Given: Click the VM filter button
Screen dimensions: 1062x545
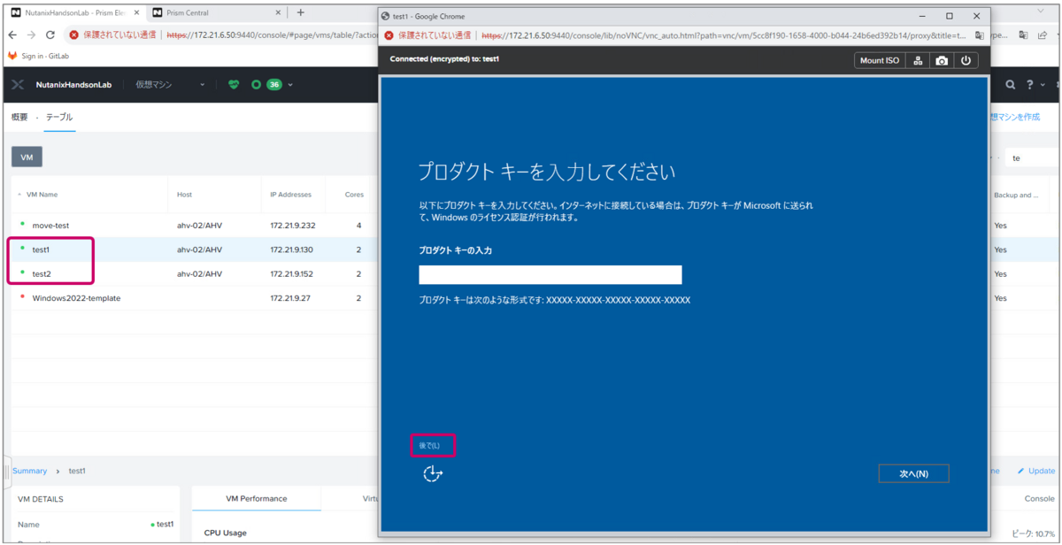Looking at the screenshot, I should pyautogui.click(x=27, y=157).
